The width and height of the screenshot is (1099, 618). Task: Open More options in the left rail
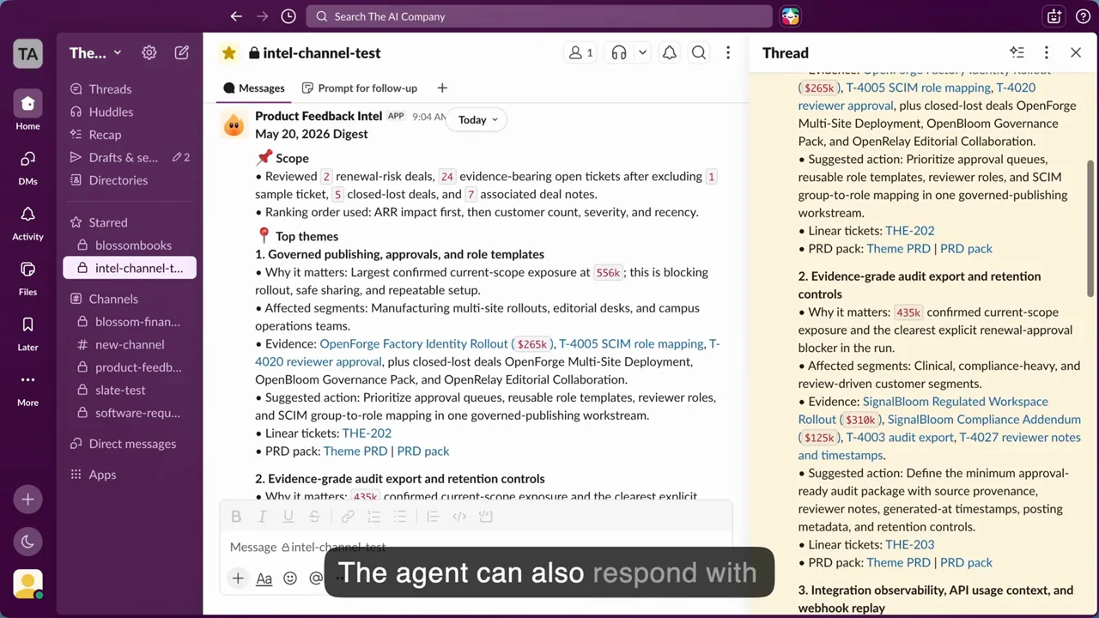point(27,388)
